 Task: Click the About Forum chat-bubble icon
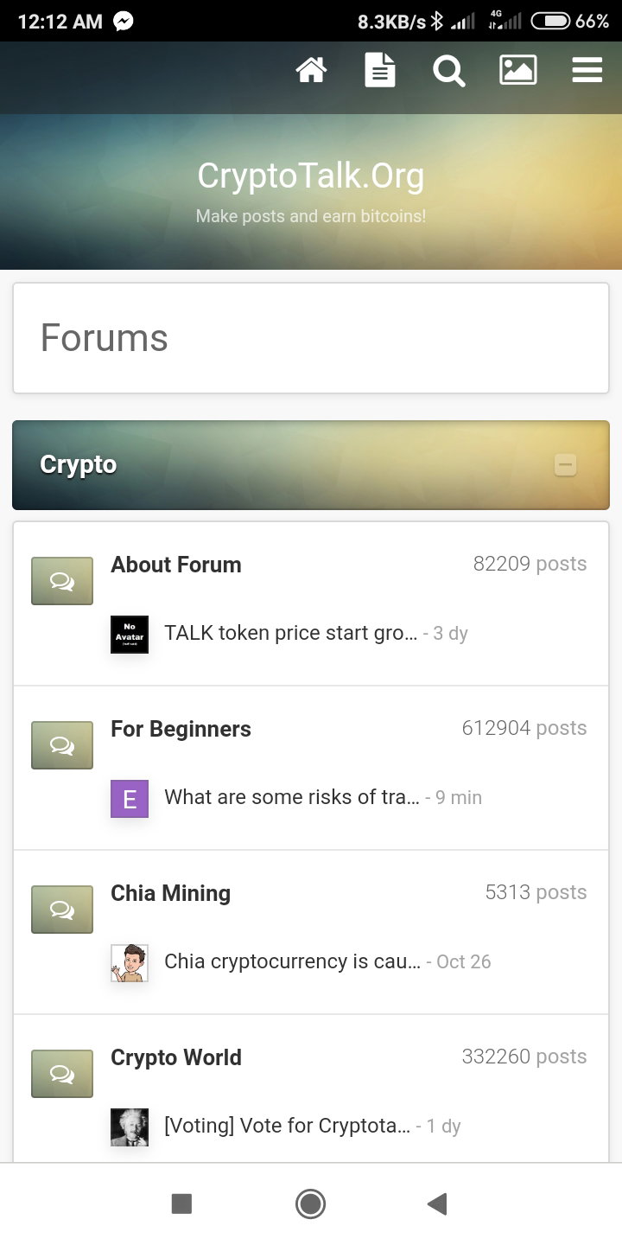pos(62,581)
